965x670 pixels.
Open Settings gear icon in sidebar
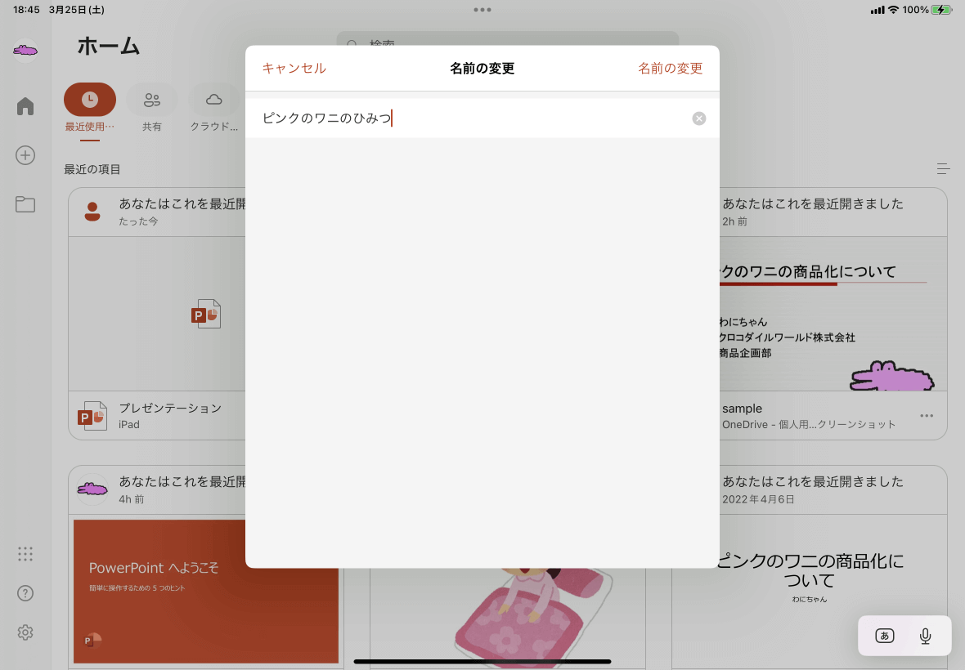click(x=25, y=632)
